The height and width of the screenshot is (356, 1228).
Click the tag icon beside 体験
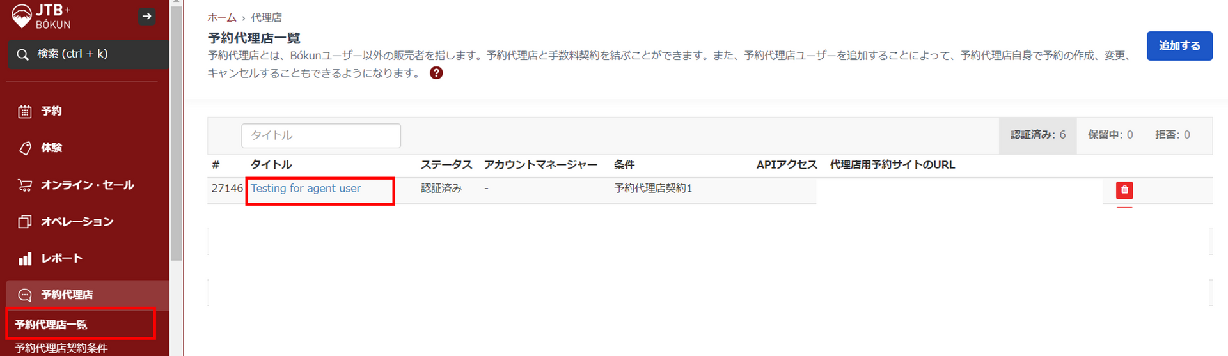25,148
